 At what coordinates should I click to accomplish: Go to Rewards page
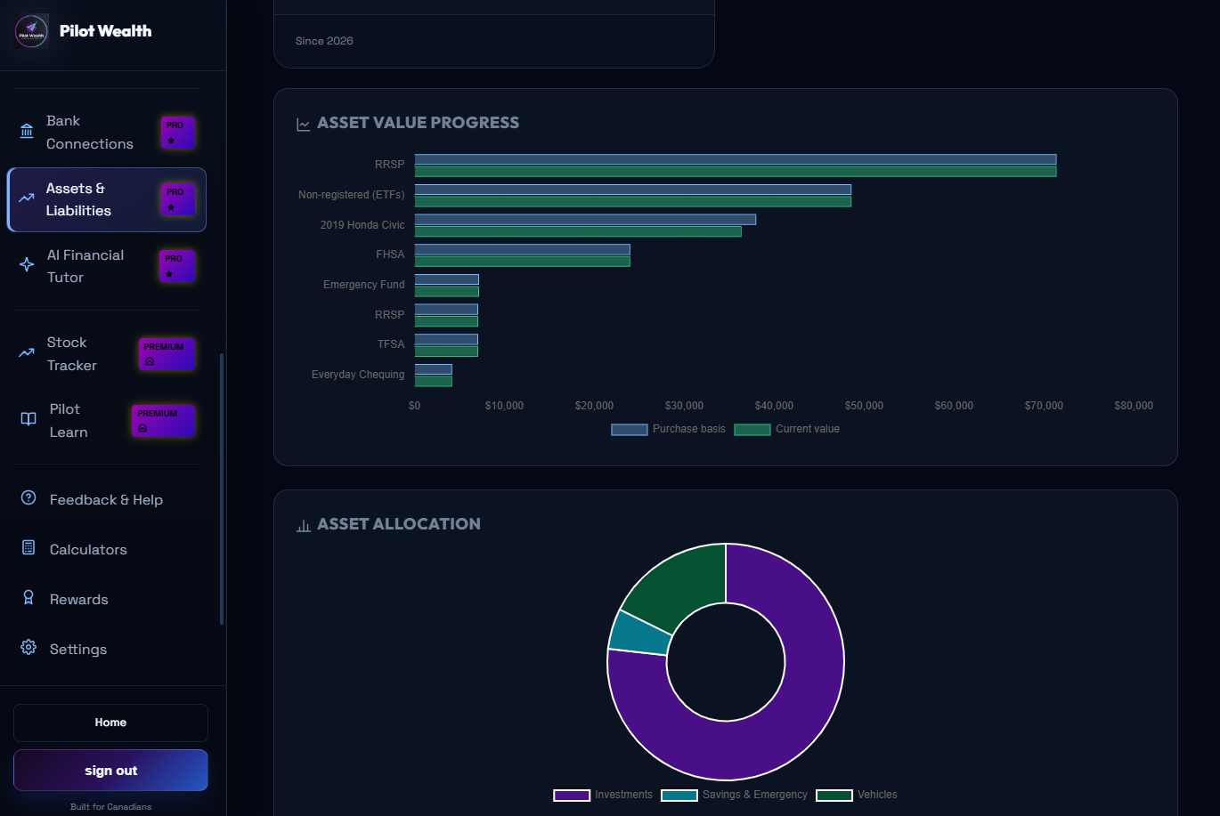[x=107, y=599]
